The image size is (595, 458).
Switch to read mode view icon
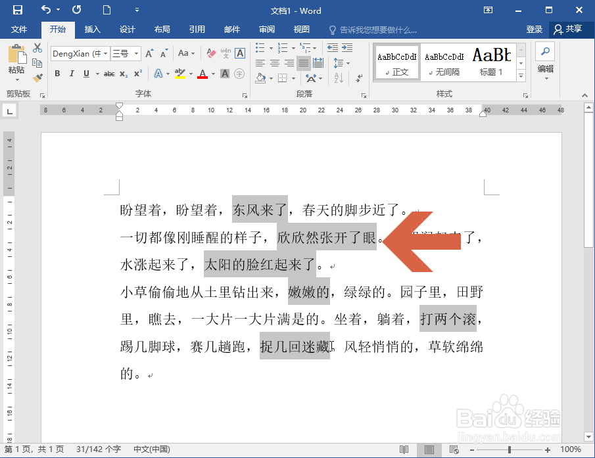pyautogui.click(x=404, y=449)
